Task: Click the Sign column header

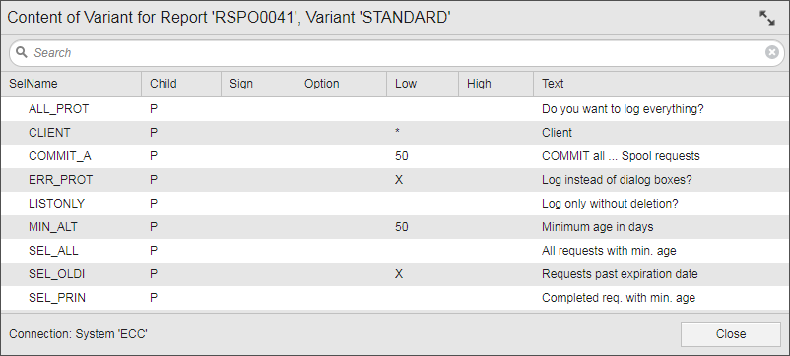Action: [258, 84]
